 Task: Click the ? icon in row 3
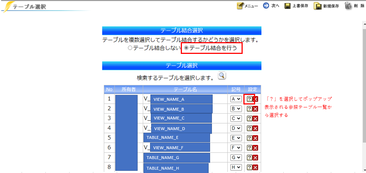(x=249, y=119)
